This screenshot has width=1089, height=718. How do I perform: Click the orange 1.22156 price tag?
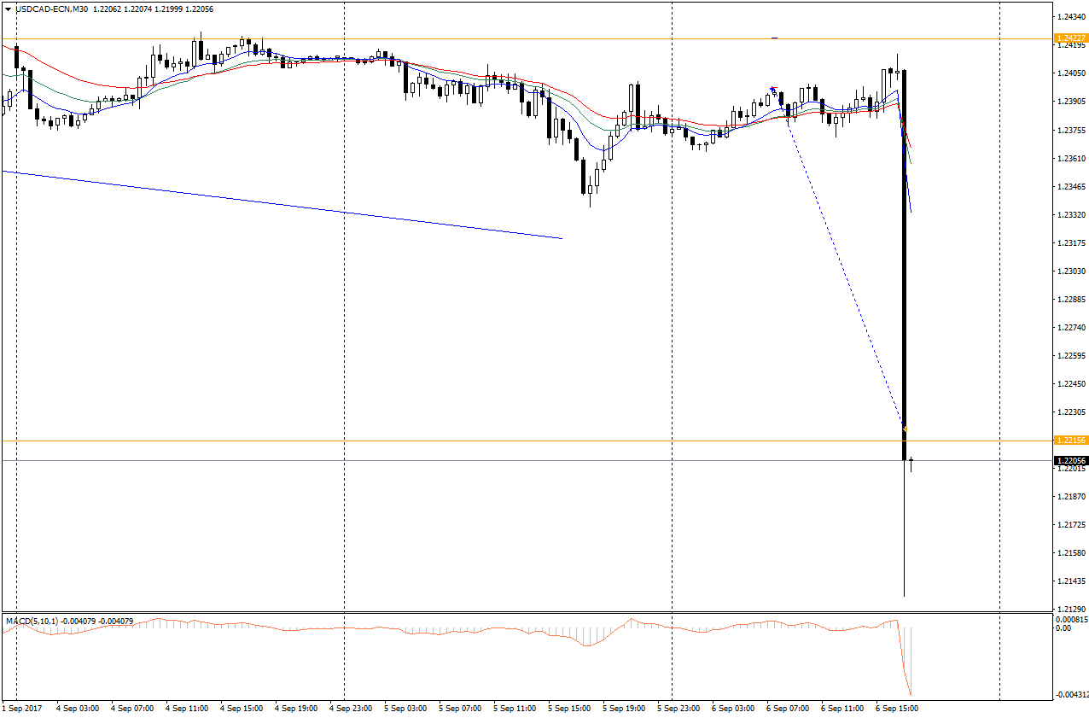pyautogui.click(x=1071, y=441)
